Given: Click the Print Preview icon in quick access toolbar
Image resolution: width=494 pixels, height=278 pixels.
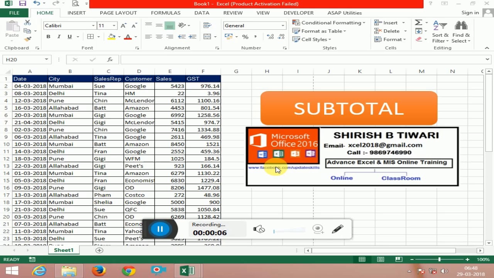Looking at the screenshot, I should [x=75, y=4].
